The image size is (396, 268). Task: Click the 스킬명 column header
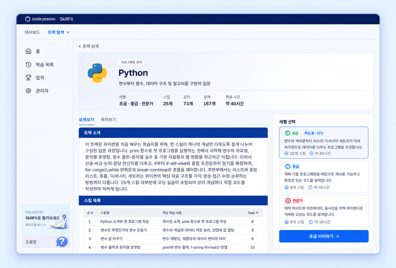(105, 213)
